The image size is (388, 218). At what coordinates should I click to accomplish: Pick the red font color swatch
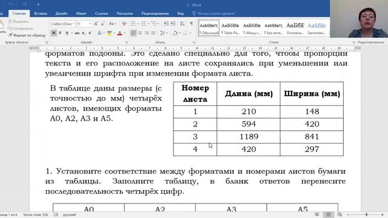coord(120,33)
